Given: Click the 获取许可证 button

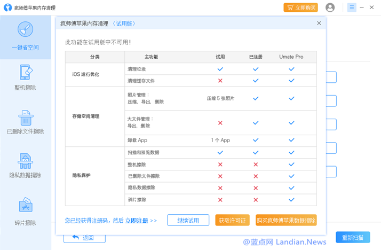Looking at the screenshot, I should pyautogui.click(x=232, y=220).
